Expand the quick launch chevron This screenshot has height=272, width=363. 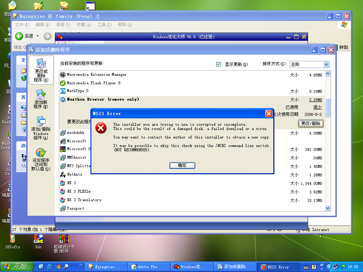(x=80, y=265)
